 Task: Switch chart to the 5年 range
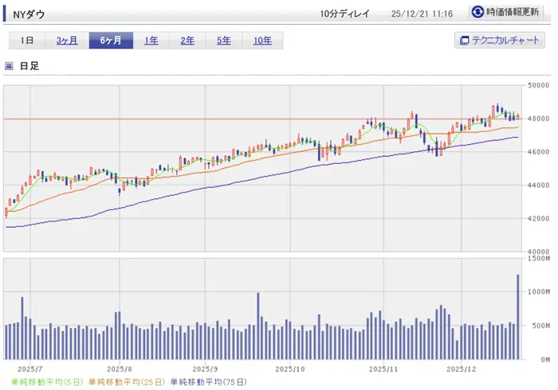click(224, 41)
